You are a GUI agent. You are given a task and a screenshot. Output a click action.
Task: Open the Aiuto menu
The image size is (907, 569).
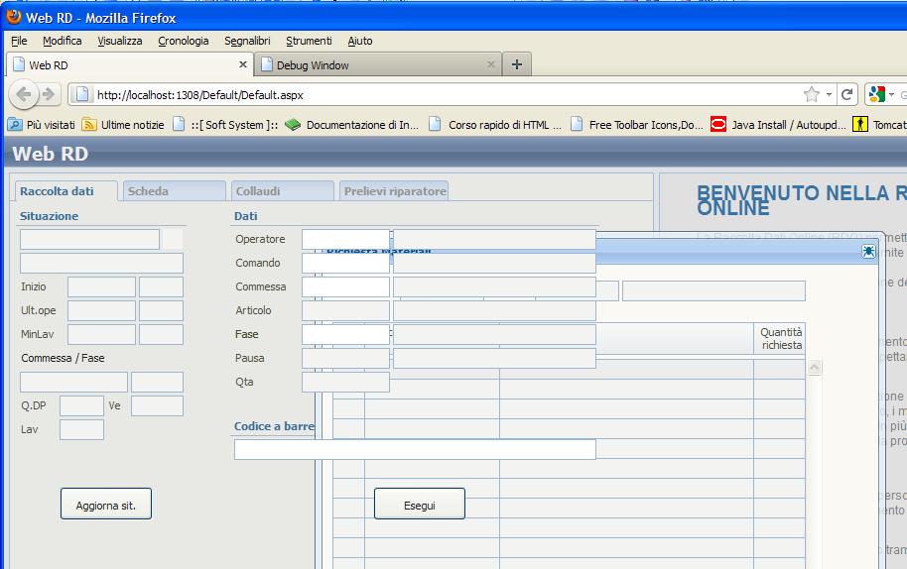pos(360,41)
